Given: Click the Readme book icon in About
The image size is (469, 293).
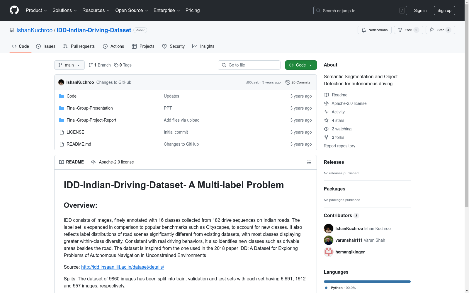Looking at the screenshot, I should (x=326, y=95).
